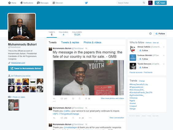Open footer Ads info link
Image resolution: width=173 pixels, height=130 pixels.
155,116
